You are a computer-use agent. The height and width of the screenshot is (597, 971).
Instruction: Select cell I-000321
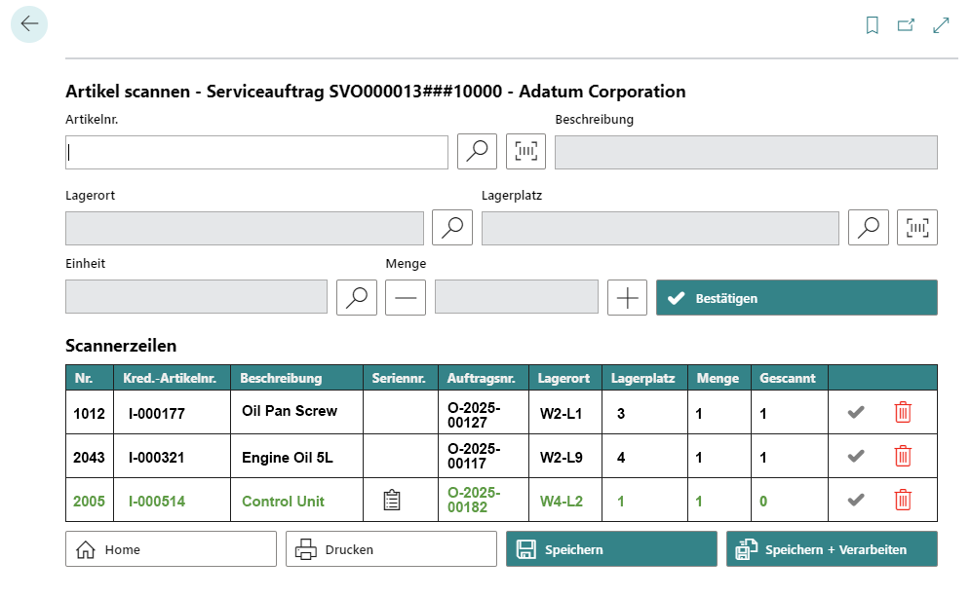(157, 457)
